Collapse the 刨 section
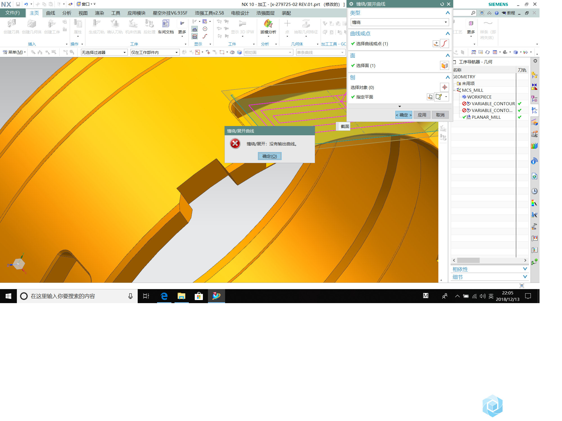Screen dimensions: 562x421 [448, 77]
